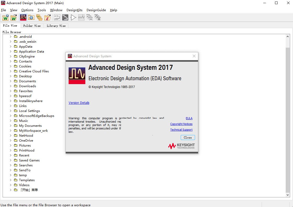Click the cascade windows minus icon

click(89, 17)
